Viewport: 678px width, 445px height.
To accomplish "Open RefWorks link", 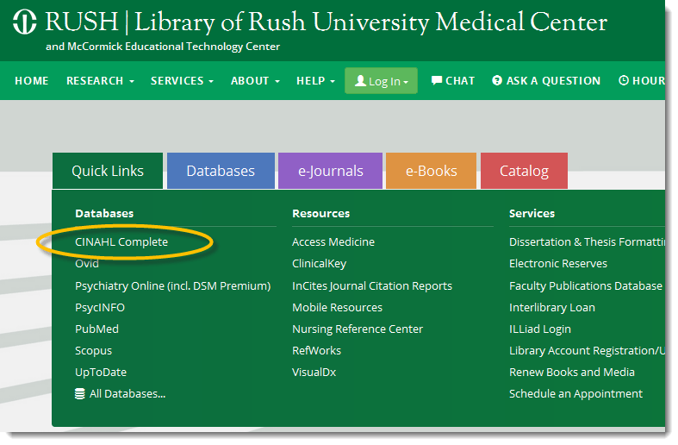I will coord(316,351).
